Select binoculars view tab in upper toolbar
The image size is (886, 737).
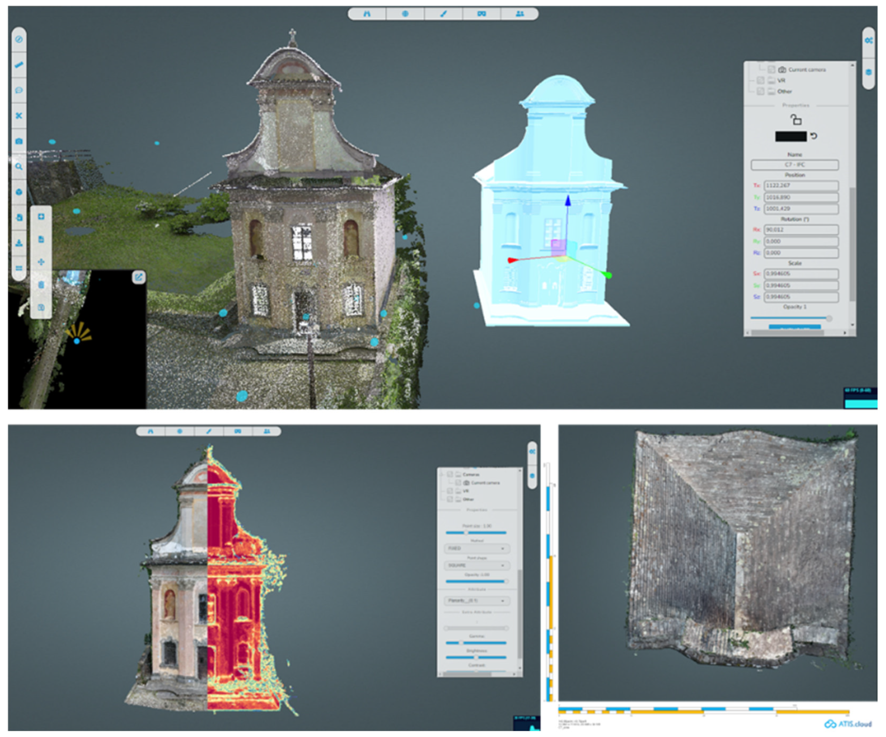pos(367,14)
